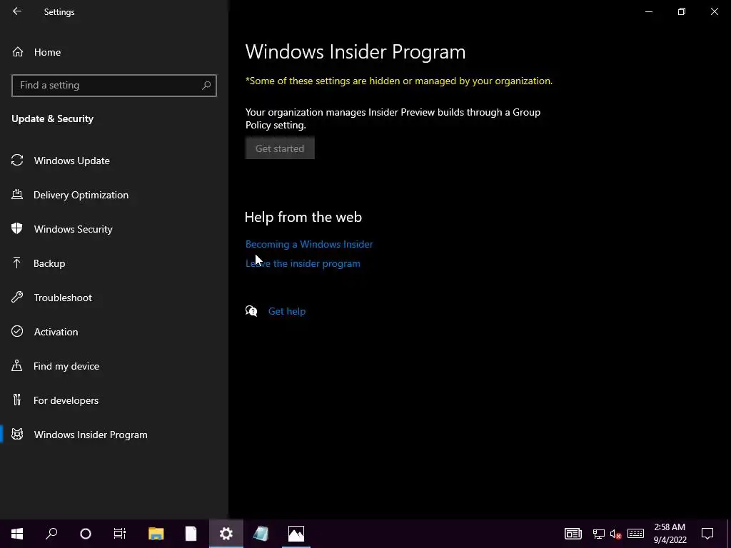Open Task View
The width and height of the screenshot is (731, 548).
click(x=120, y=534)
